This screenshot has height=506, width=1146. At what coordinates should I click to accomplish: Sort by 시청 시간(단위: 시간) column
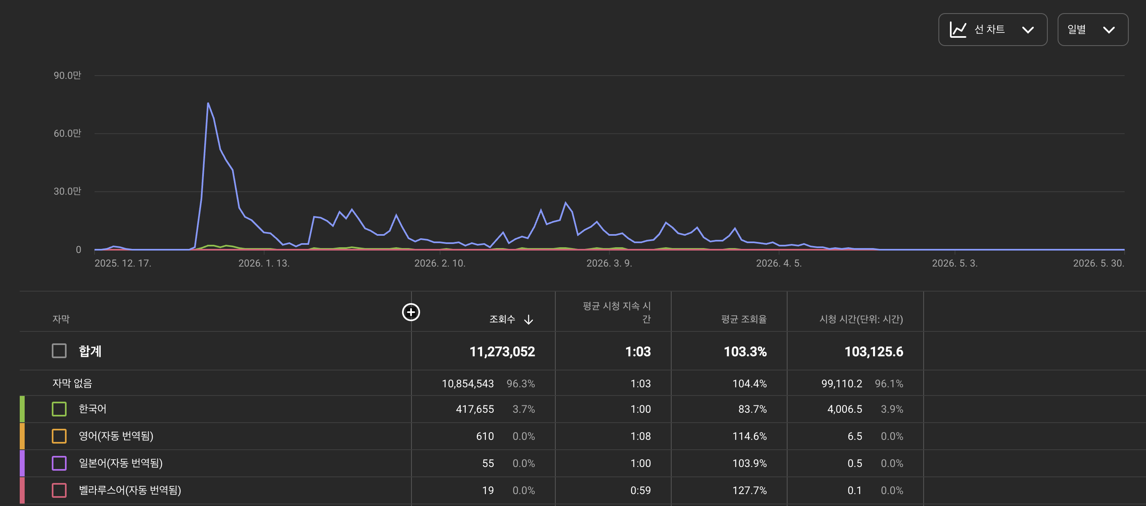click(861, 319)
